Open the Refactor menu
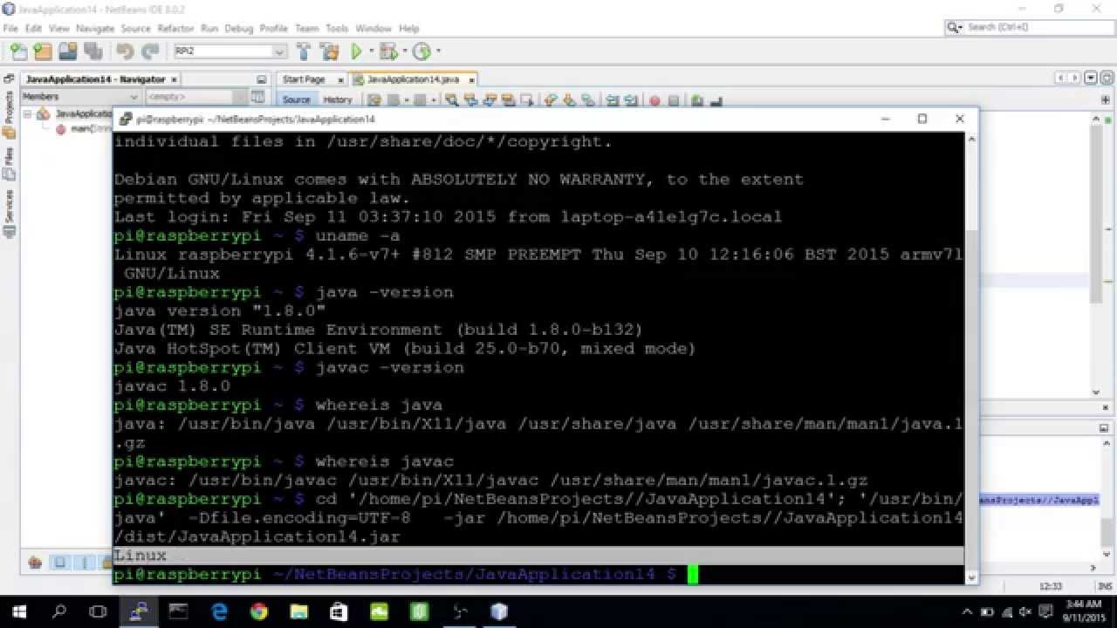This screenshot has width=1117, height=628. [x=175, y=29]
